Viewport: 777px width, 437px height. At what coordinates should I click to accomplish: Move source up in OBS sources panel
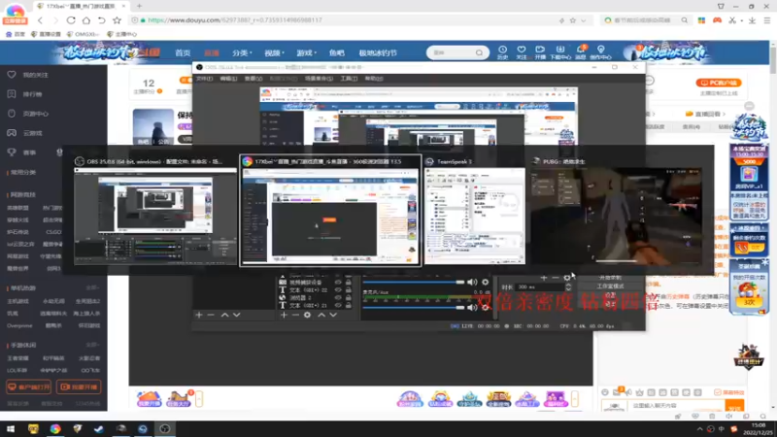(321, 315)
